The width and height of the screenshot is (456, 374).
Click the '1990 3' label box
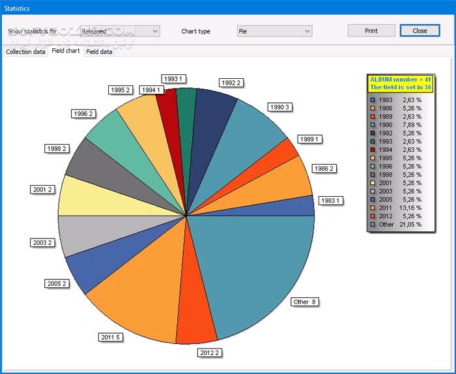tap(279, 107)
